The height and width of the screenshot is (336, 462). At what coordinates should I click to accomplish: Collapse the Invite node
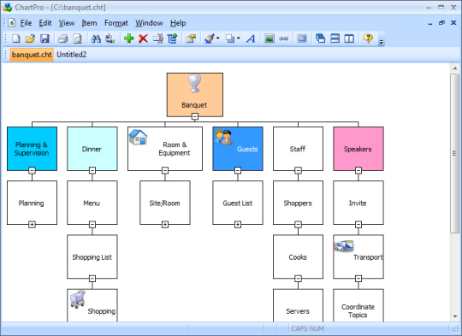point(358,225)
